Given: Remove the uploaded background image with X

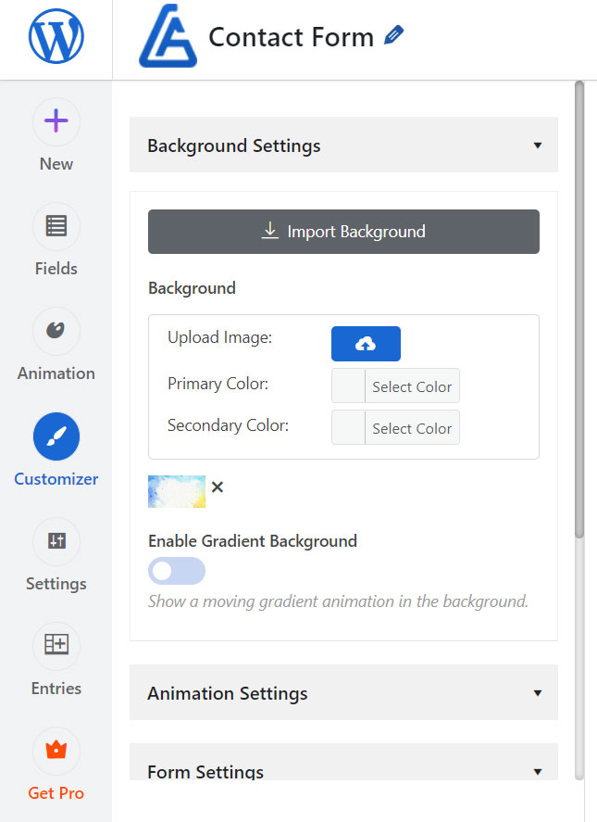Looking at the screenshot, I should pyautogui.click(x=218, y=487).
